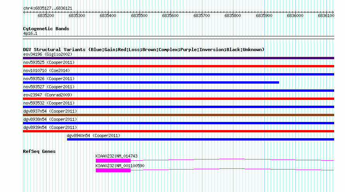Click the 6835900 ruler coordinate
Viewport: 345px width, 192px height.
click(x=264, y=15)
